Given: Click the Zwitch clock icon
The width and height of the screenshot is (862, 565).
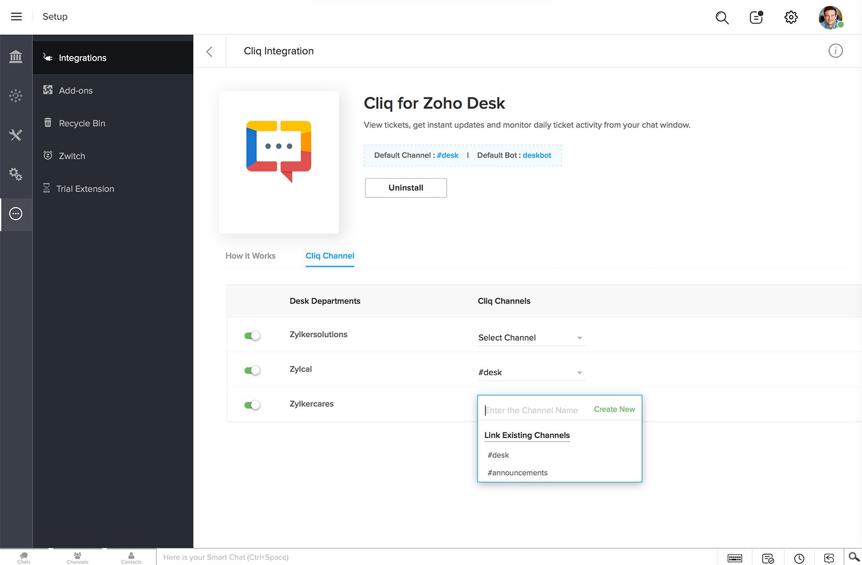Looking at the screenshot, I should [48, 156].
